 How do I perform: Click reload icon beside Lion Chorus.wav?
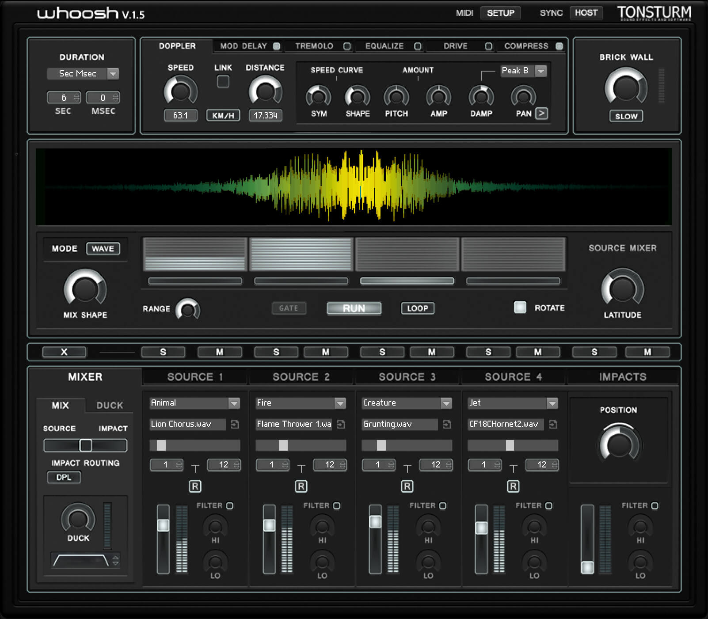click(235, 424)
